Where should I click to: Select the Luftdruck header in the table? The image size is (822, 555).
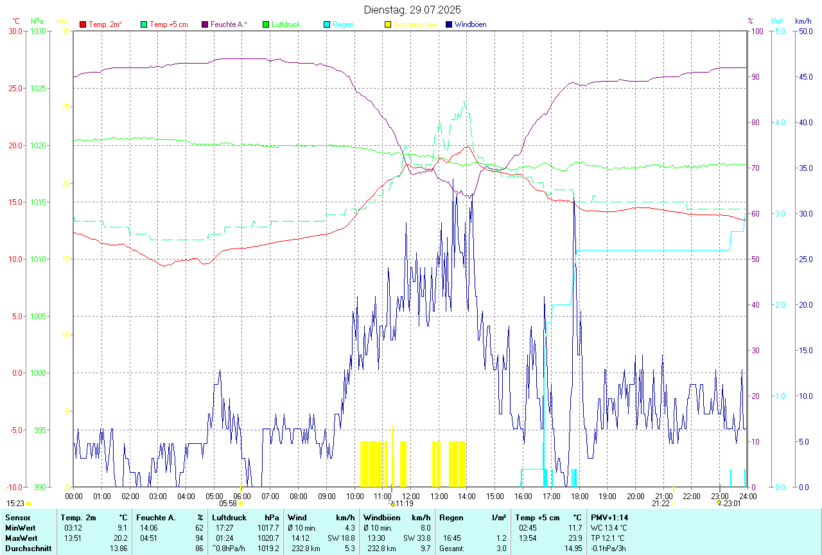230,517
